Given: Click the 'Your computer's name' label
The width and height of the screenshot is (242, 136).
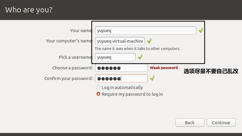Looking at the screenshot, I should 69,41.
